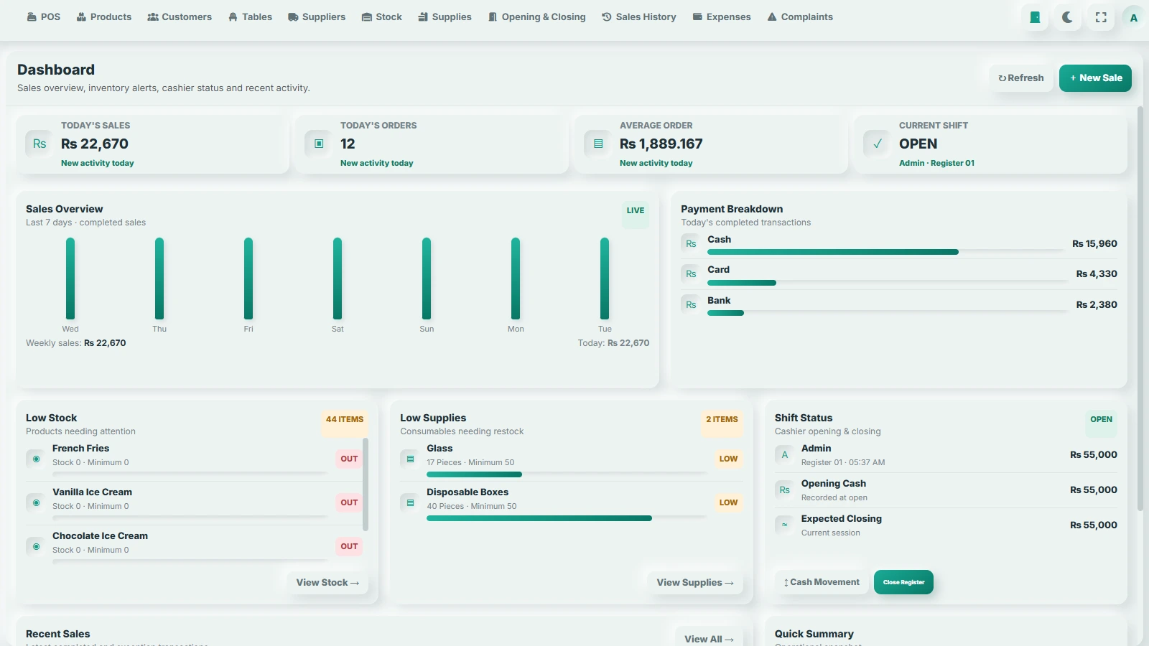The image size is (1149, 646).
Task: Go to Sales History
Action: (x=639, y=17)
